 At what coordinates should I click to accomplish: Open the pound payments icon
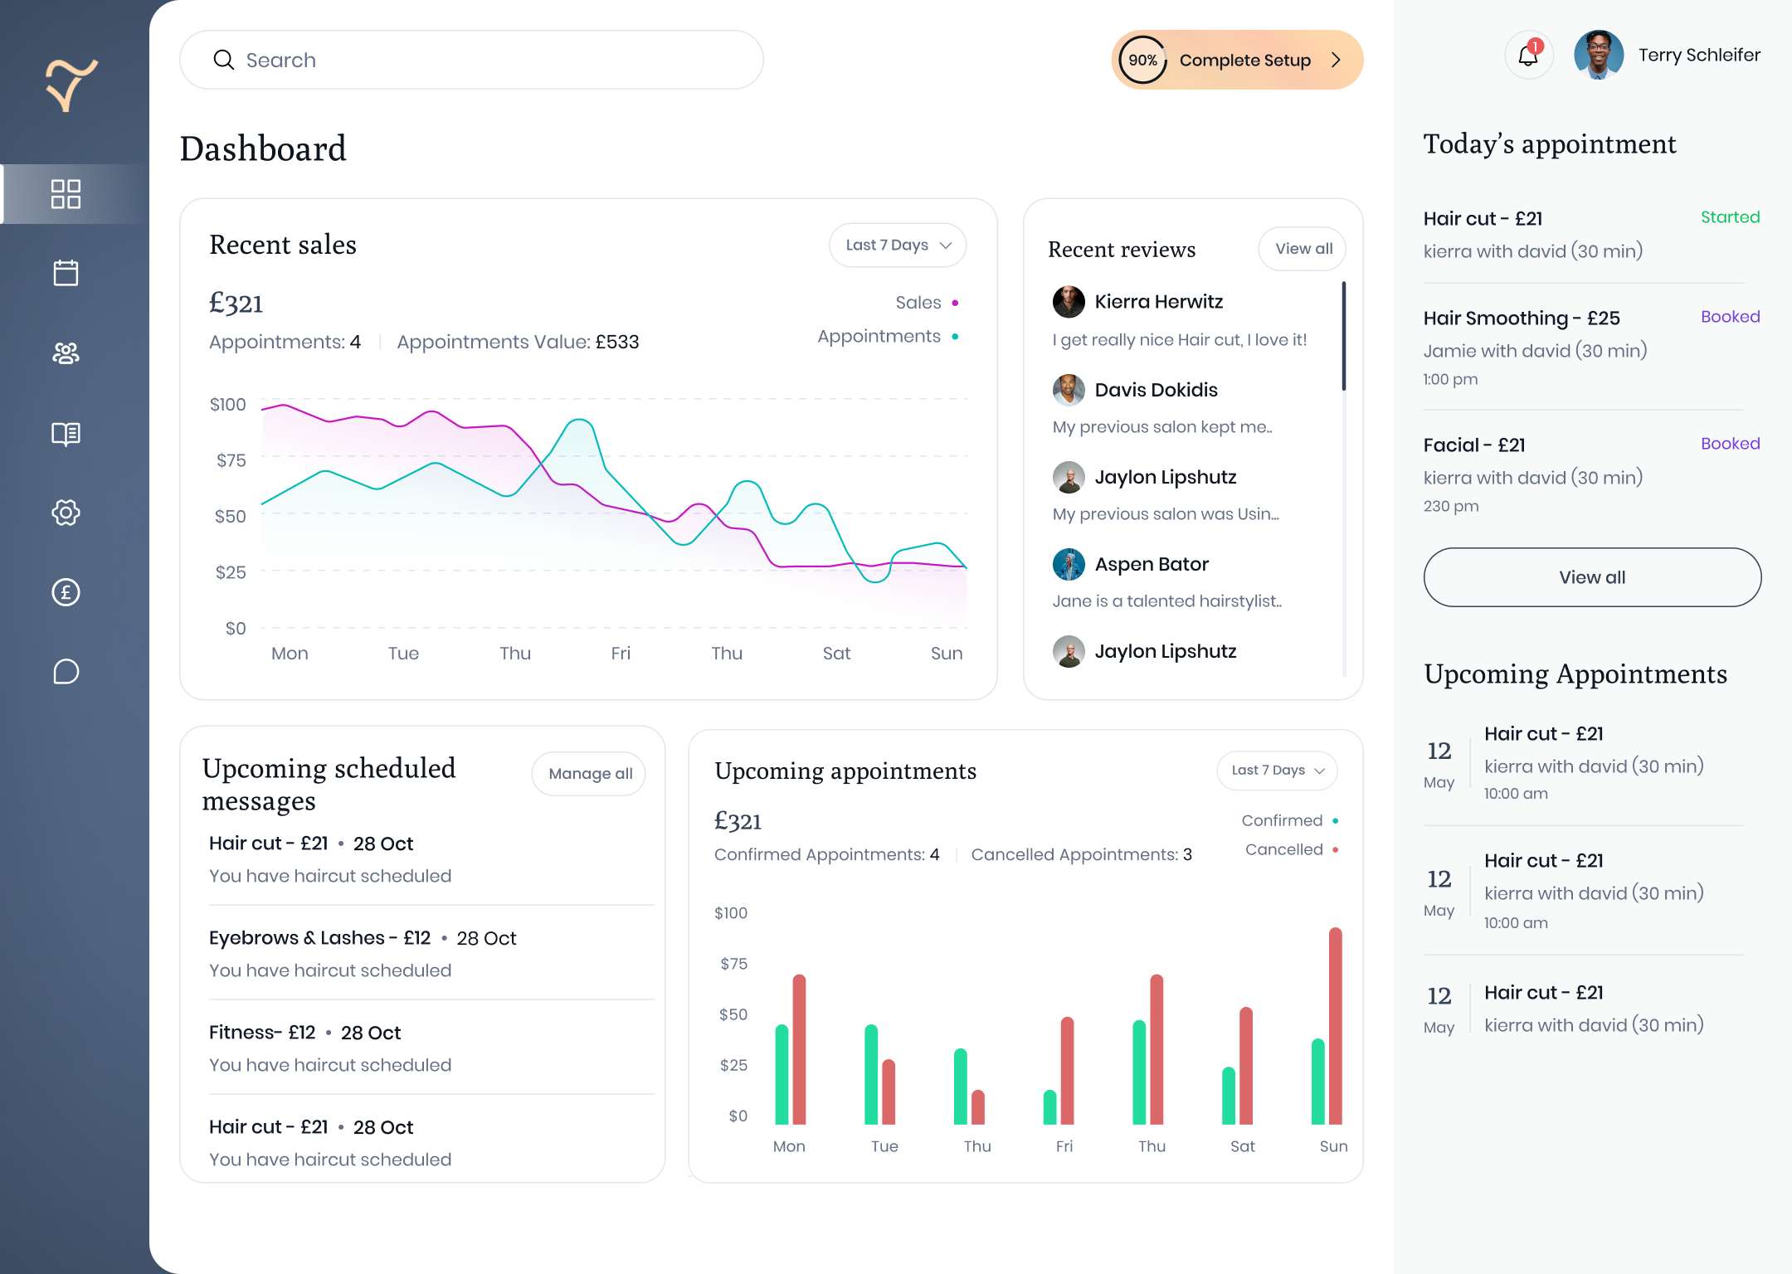(x=66, y=592)
